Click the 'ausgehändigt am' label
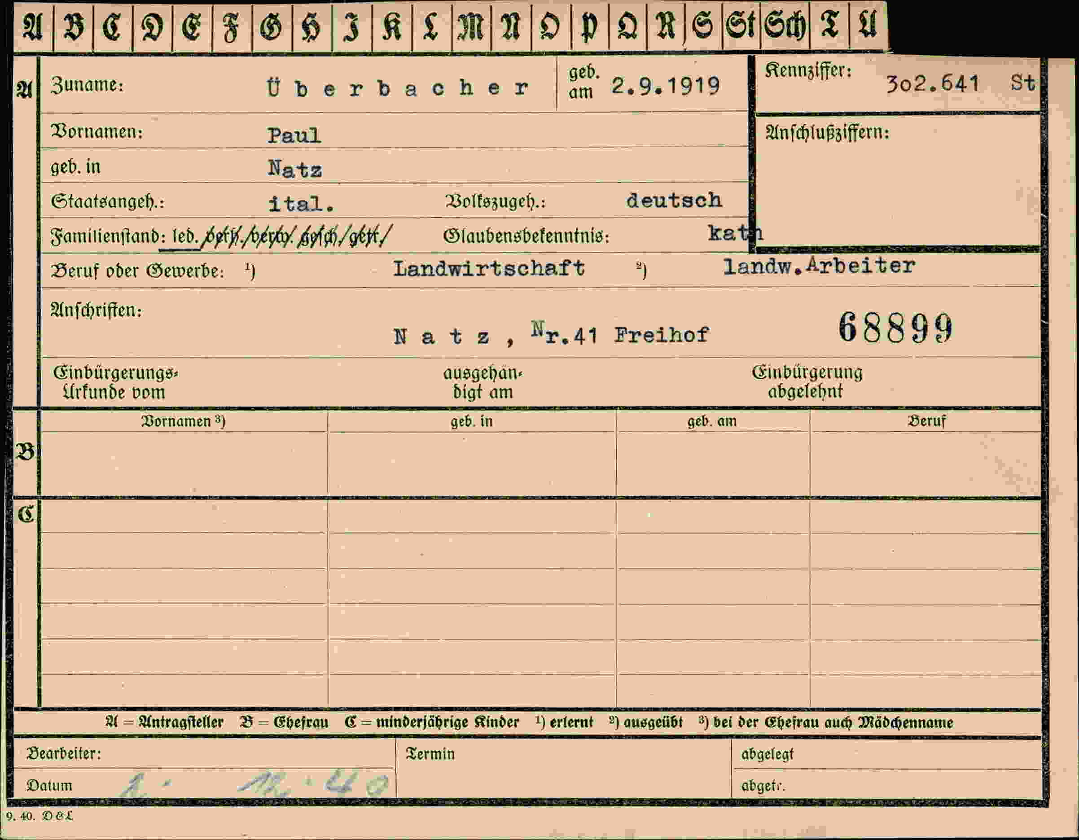The width and height of the screenshot is (1079, 840). [x=482, y=383]
